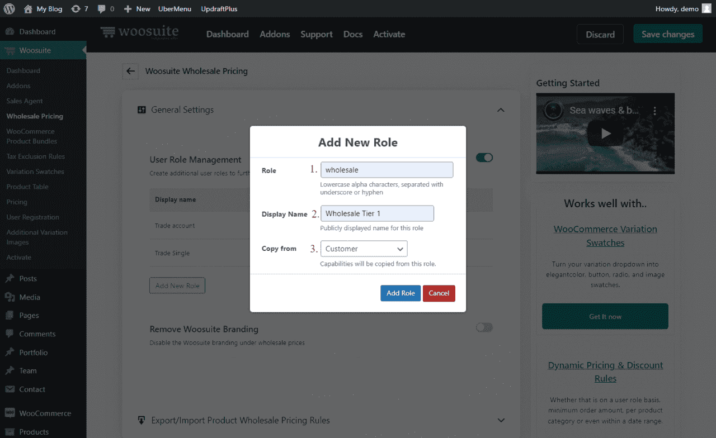Click the Products icon in sidebar
Screen dimensions: 716x438
point(10,432)
